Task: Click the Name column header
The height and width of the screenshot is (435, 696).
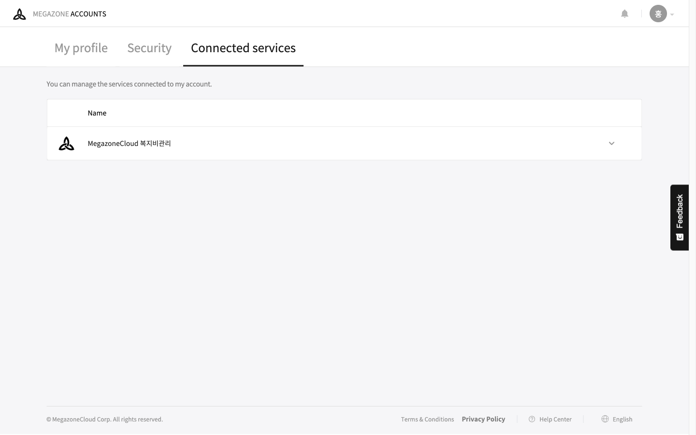Action: [97, 113]
